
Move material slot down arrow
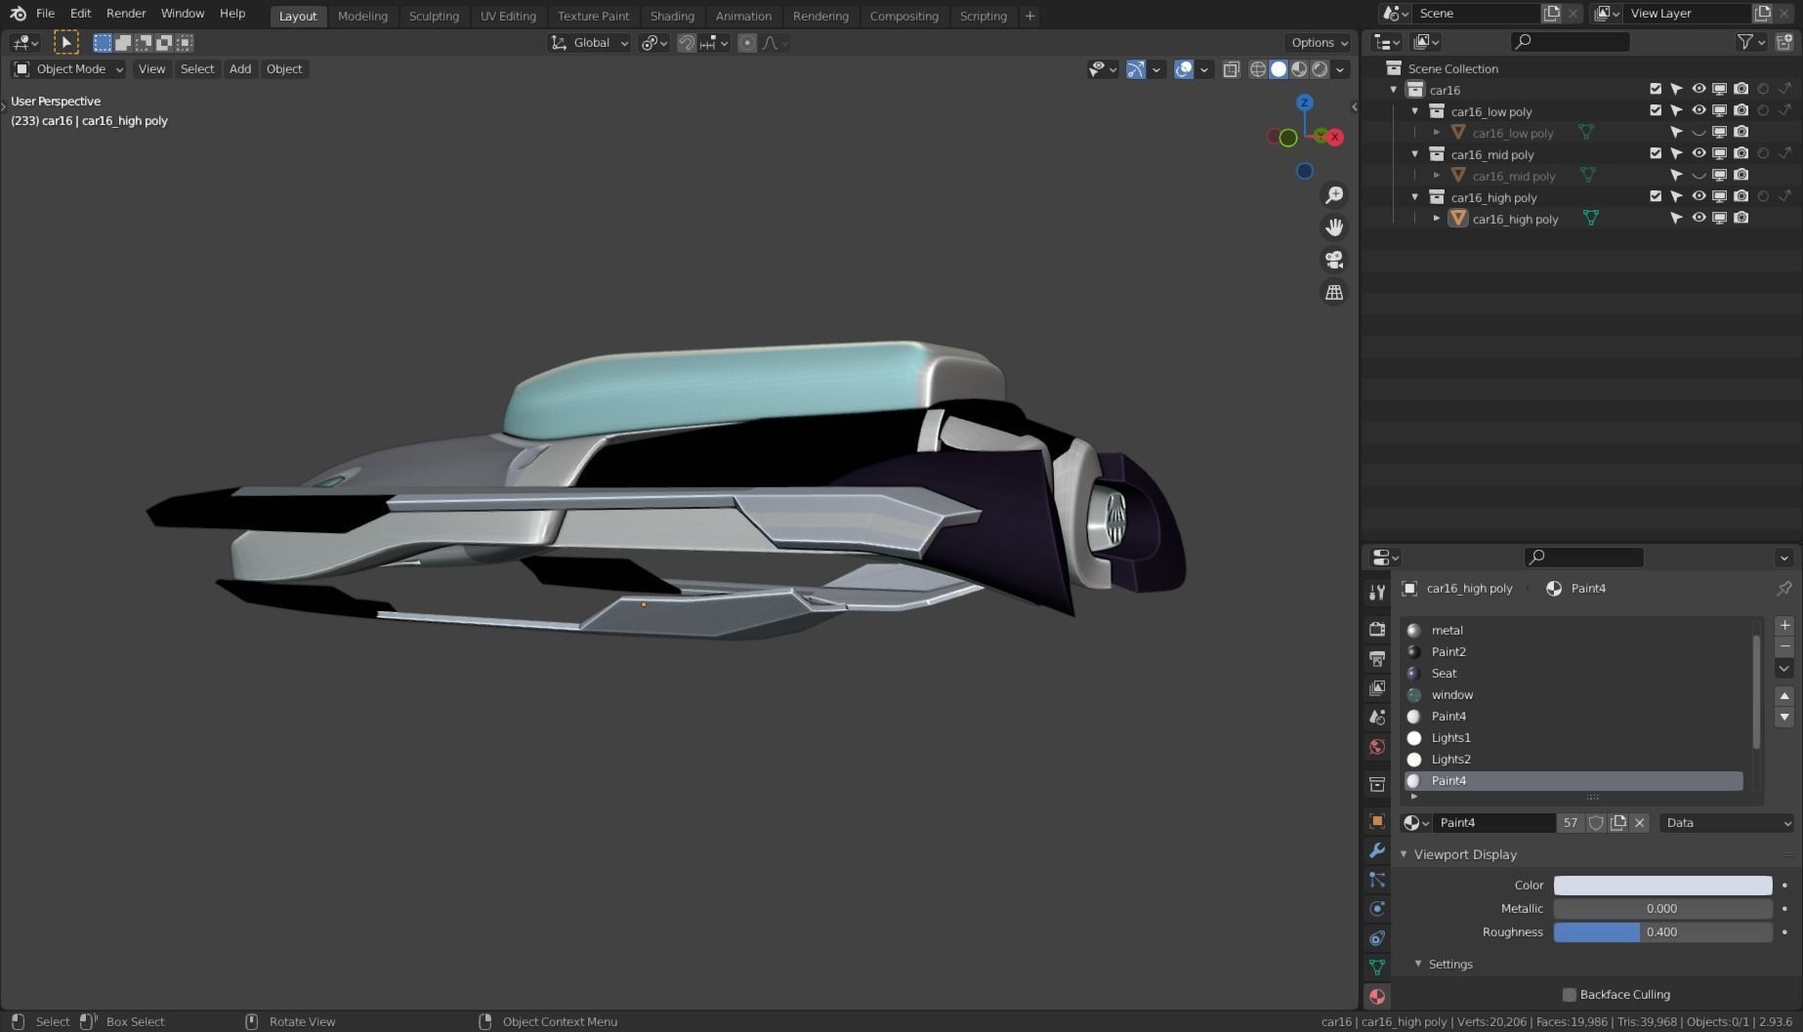[1784, 717]
